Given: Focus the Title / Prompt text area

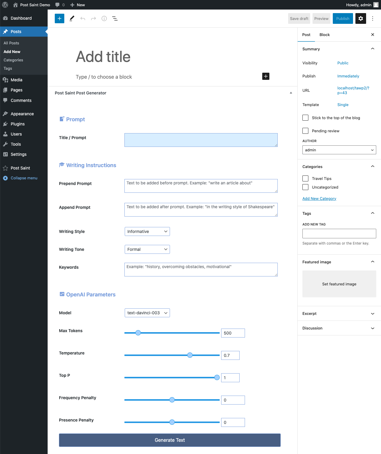Looking at the screenshot, I should (201, 140).
